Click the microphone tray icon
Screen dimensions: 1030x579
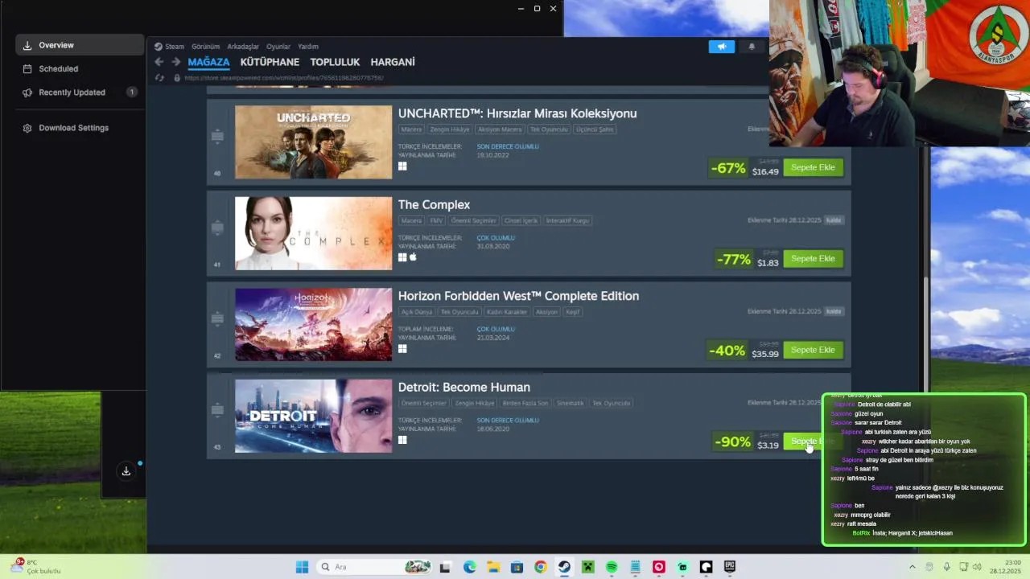[x=946, y=567]
